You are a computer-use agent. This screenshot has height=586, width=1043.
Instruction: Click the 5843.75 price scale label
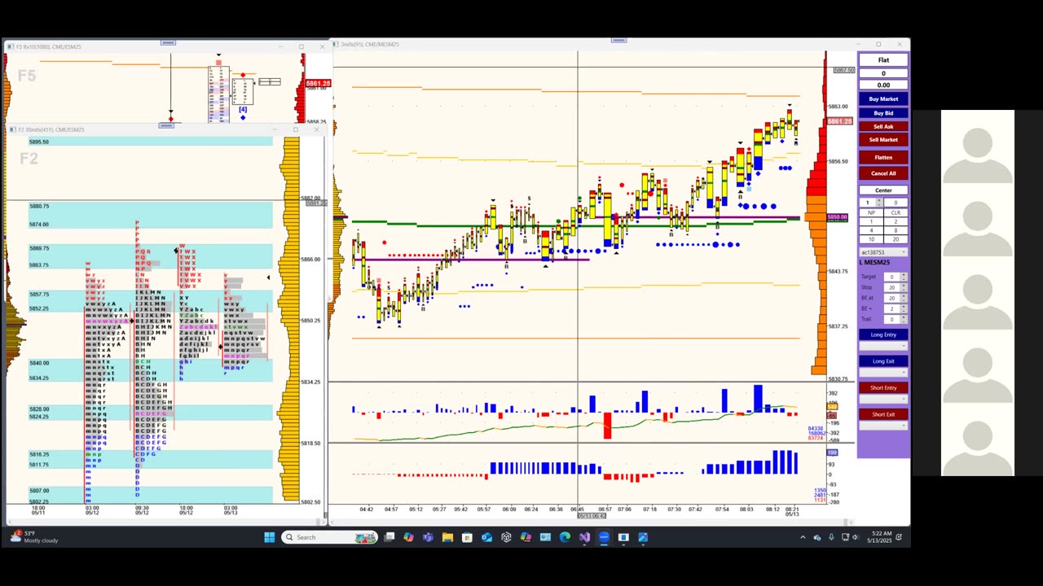(x=838, y=271)
